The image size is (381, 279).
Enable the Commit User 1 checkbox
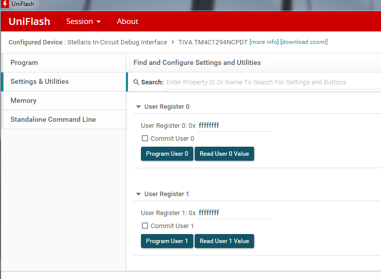145,226
